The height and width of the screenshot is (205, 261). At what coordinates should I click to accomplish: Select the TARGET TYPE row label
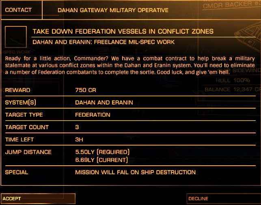coord(24,115)
